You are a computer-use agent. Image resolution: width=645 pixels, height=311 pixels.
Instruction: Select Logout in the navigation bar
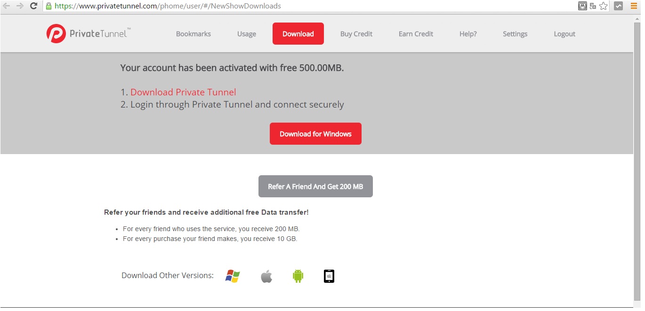[564, 34]
